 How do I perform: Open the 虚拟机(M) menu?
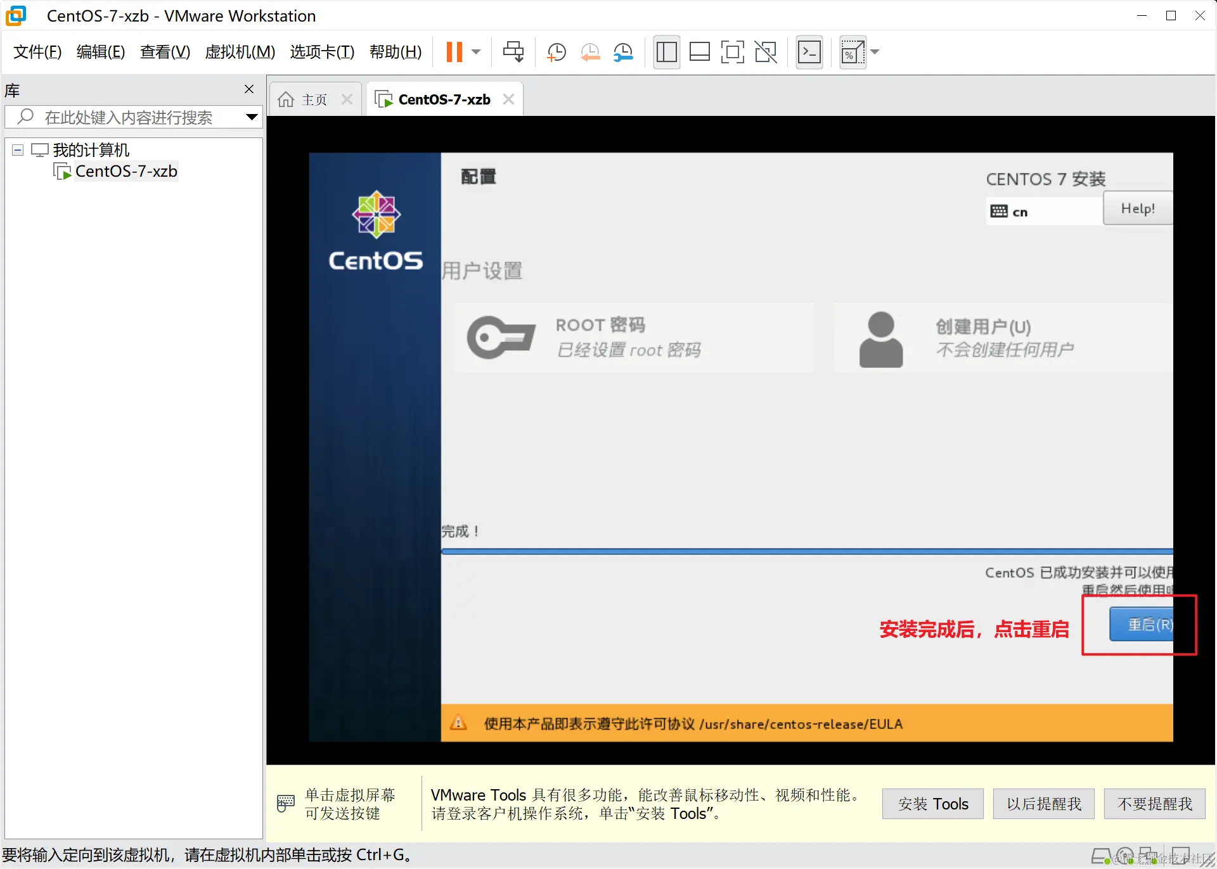240,52
